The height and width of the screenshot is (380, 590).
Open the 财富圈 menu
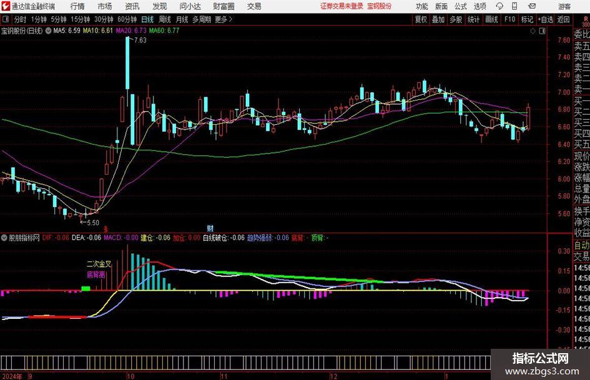pyautogui.click(x=224, y=6)
